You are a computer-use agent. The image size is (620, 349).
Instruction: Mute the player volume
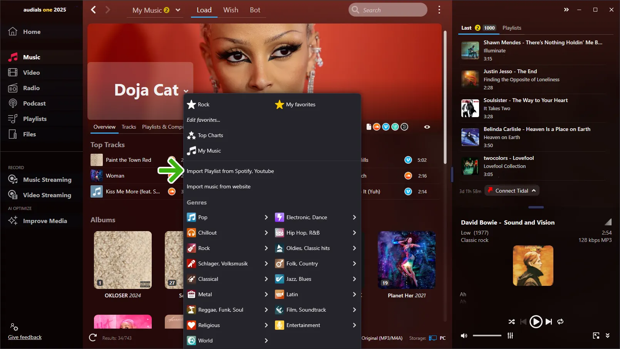click(x=464, y=336)
